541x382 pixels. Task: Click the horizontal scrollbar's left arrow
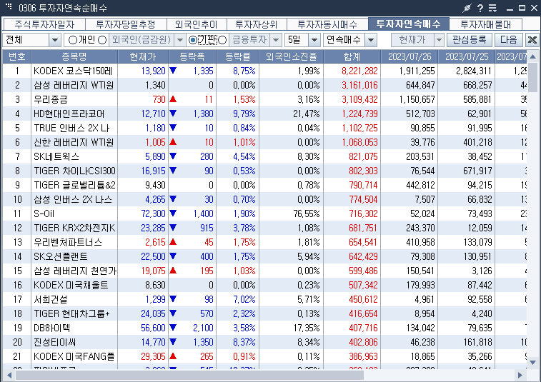(9, 375)
